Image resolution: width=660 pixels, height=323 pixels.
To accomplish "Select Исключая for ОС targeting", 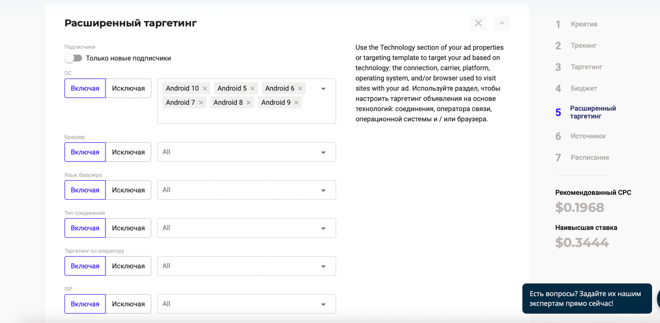I will [x=128, y=88].
